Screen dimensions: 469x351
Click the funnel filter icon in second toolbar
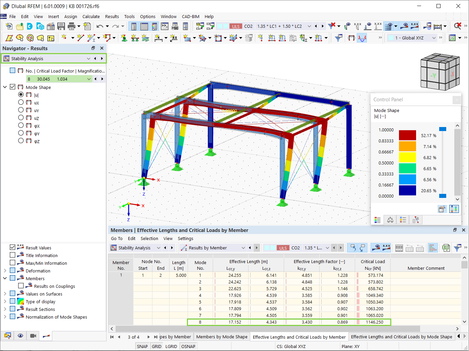(338, 38)
